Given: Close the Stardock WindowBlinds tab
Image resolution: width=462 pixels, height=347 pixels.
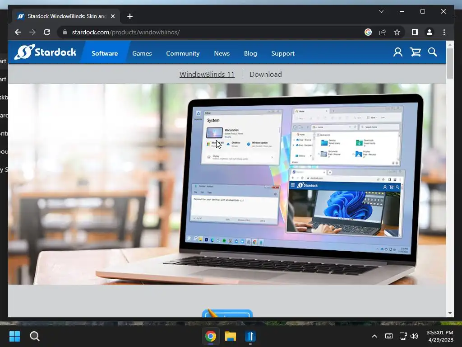Looking at the screenshot, I should pos(112,16).
